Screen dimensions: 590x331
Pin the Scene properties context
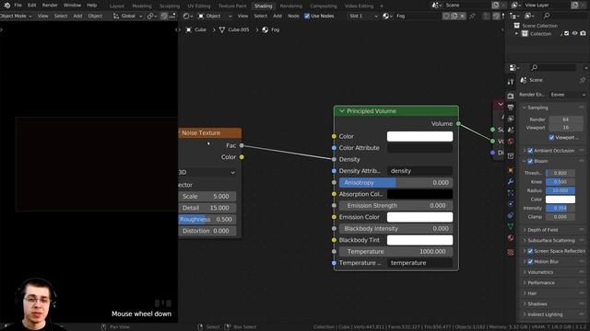pyautogui.click(x=583, y=80)
